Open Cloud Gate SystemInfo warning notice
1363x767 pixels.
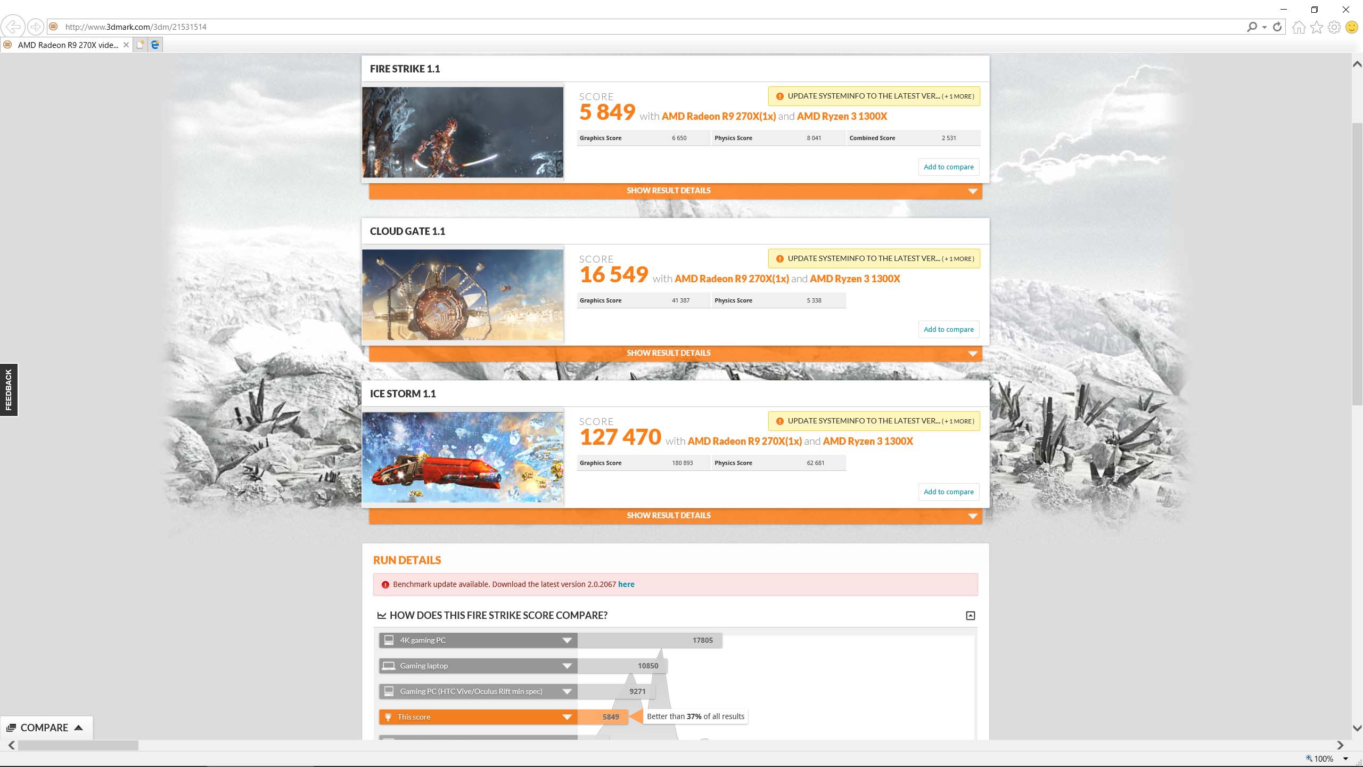(x=874, y=259)
